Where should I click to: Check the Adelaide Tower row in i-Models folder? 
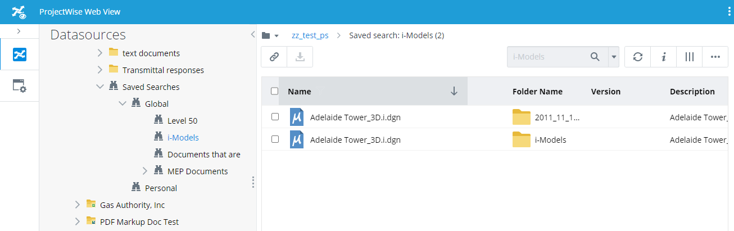(275, 139)
